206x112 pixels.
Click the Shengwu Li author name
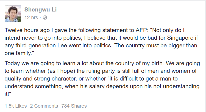(x=40, y=10)
